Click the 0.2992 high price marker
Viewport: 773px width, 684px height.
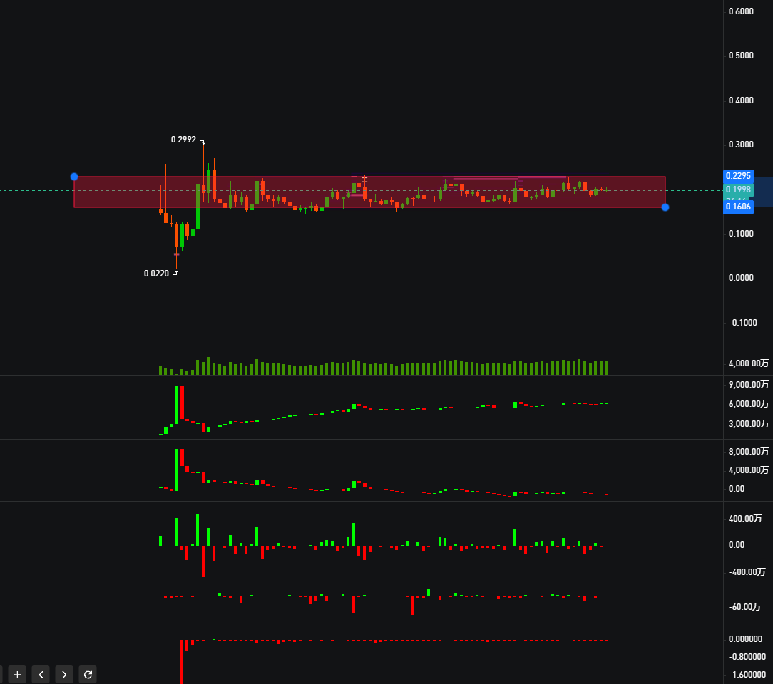(183, 140)
